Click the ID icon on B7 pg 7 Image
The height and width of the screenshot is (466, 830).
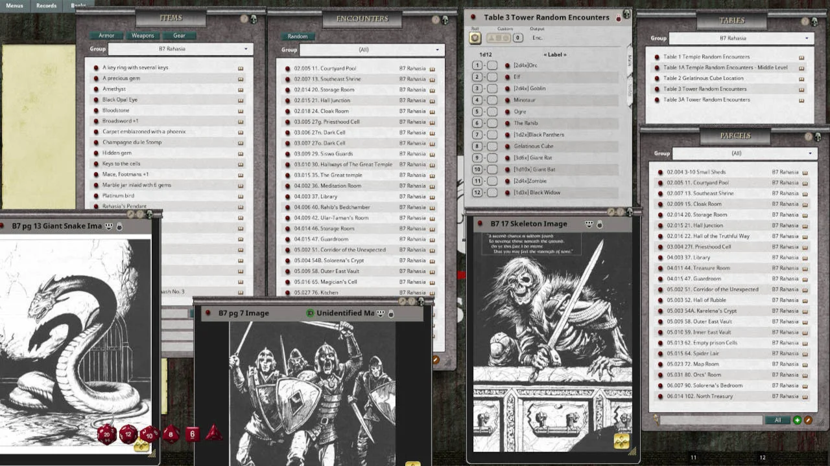click(310, 313)
